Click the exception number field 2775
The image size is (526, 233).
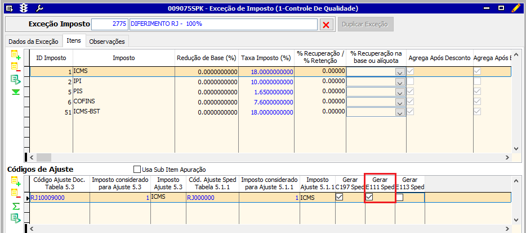pos(110,24)
